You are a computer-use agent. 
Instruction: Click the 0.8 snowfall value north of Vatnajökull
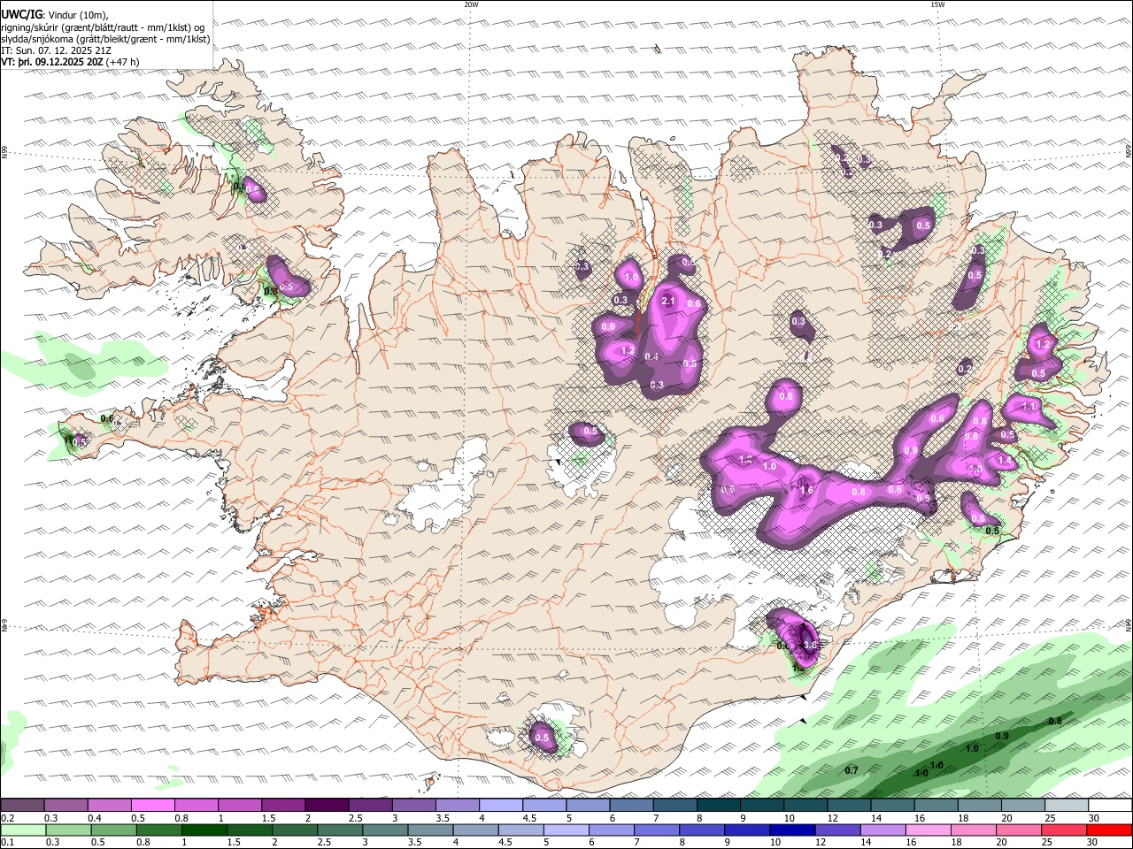(786, 396)
